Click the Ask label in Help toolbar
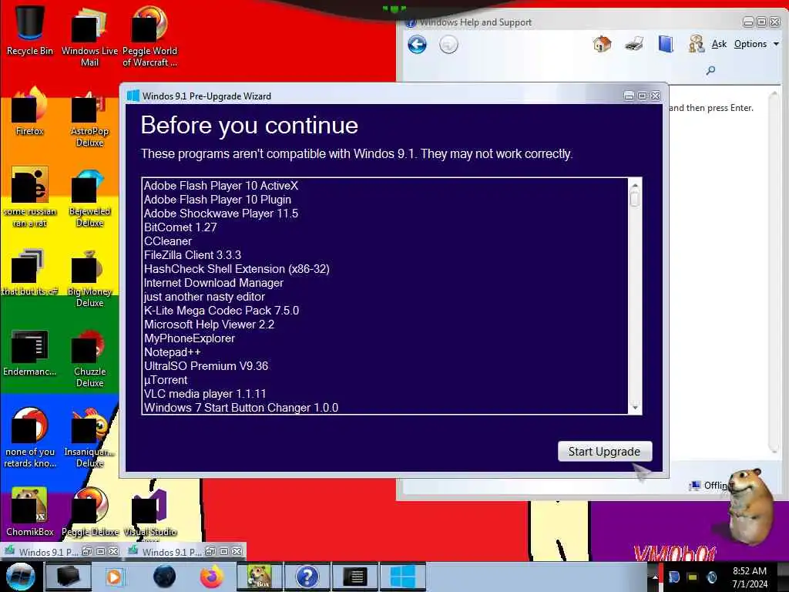This screenshot has width=789, height=592. 719,44
